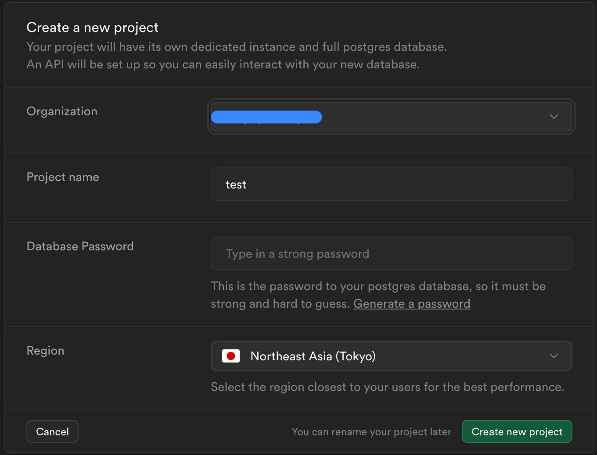Click the "Organization" field label
Image resolution: width=597 pixels, height=455 pixels.
[62, 111]
